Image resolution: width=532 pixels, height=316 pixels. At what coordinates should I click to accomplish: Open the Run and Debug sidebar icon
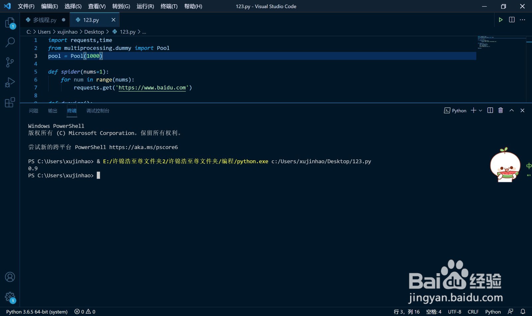pos(10,82)
